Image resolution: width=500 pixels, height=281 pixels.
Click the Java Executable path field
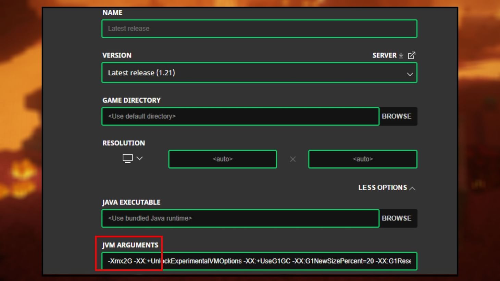(240, 218)
